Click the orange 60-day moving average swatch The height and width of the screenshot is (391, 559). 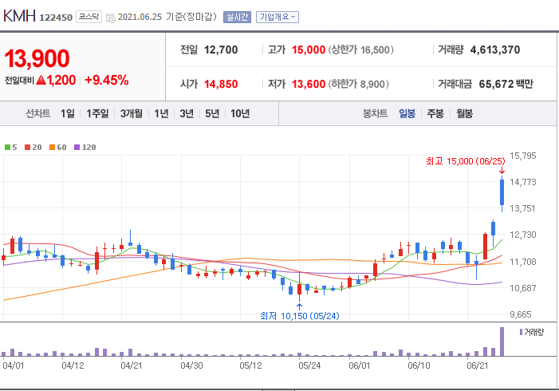[52, 148]
